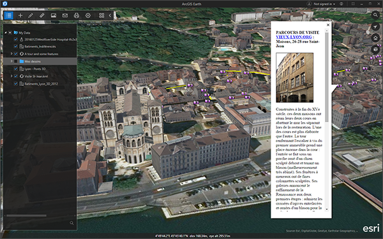
Task: Close the popup with its X button
Action: (x=328, y=25)
